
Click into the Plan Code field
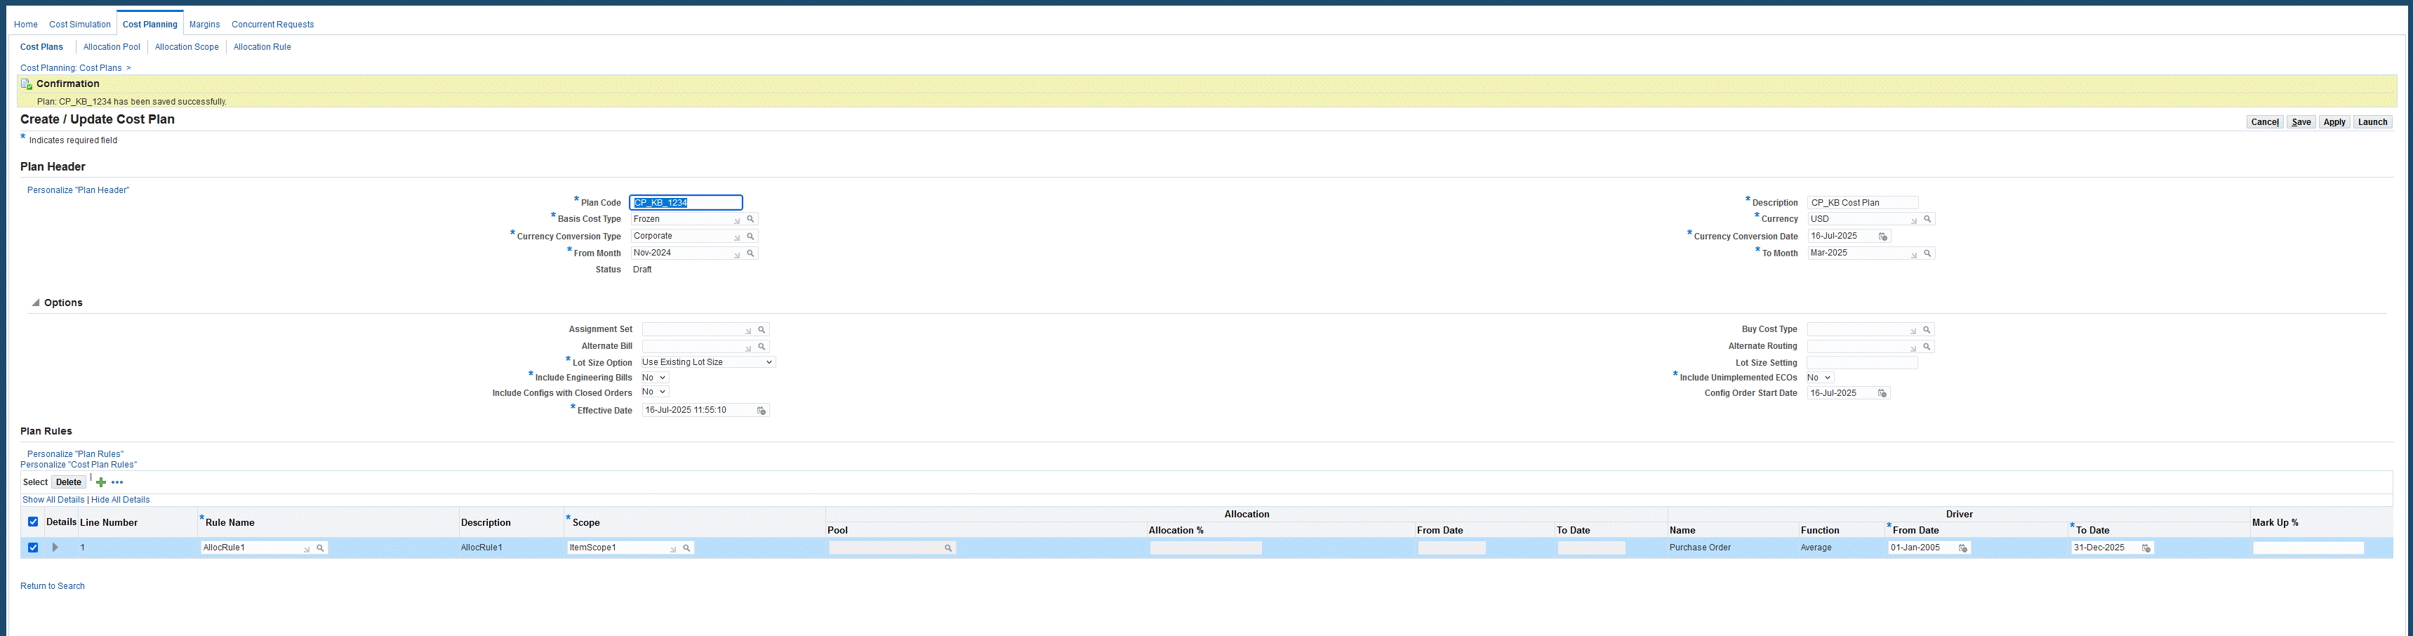(x=686, y=202)
